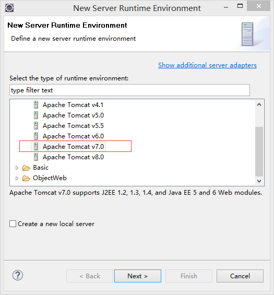
Task: Click the Eclipse icon in the title bar
Action: click(x=9, y=8)
